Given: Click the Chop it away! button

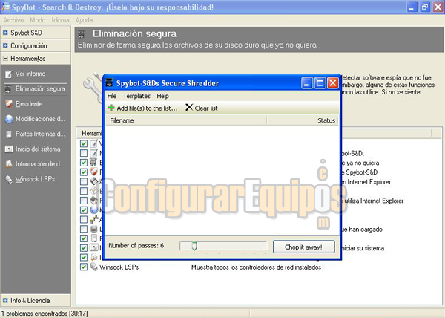Looking at the screenshot, I should (x=303, y=247).
